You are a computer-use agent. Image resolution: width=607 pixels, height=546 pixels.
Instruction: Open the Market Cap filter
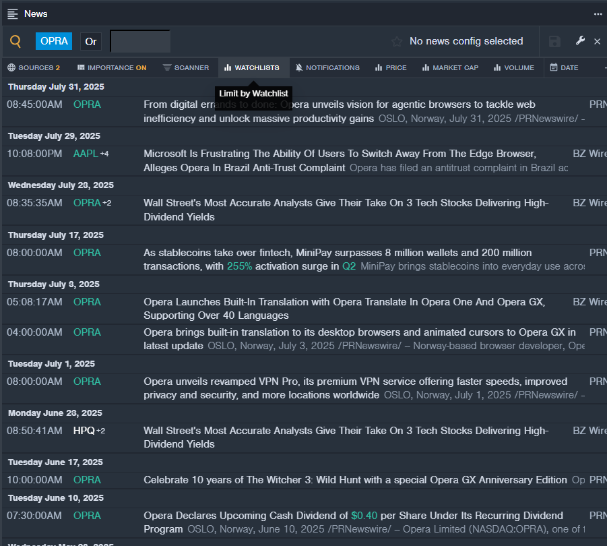(450, 68)
